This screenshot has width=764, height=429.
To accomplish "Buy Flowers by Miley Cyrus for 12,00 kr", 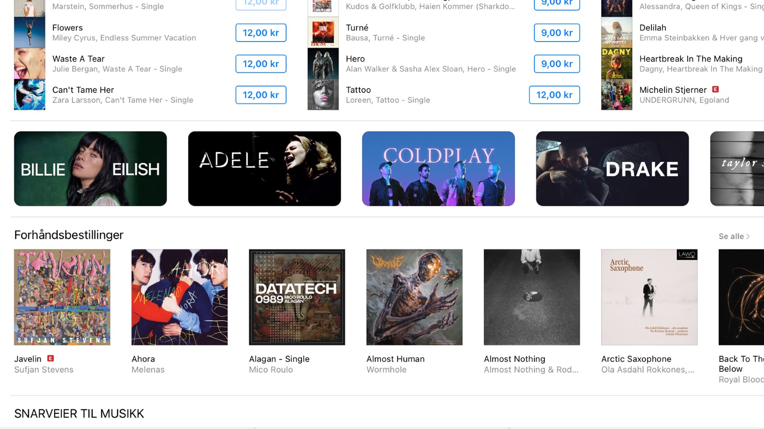I will coord(261,33).
